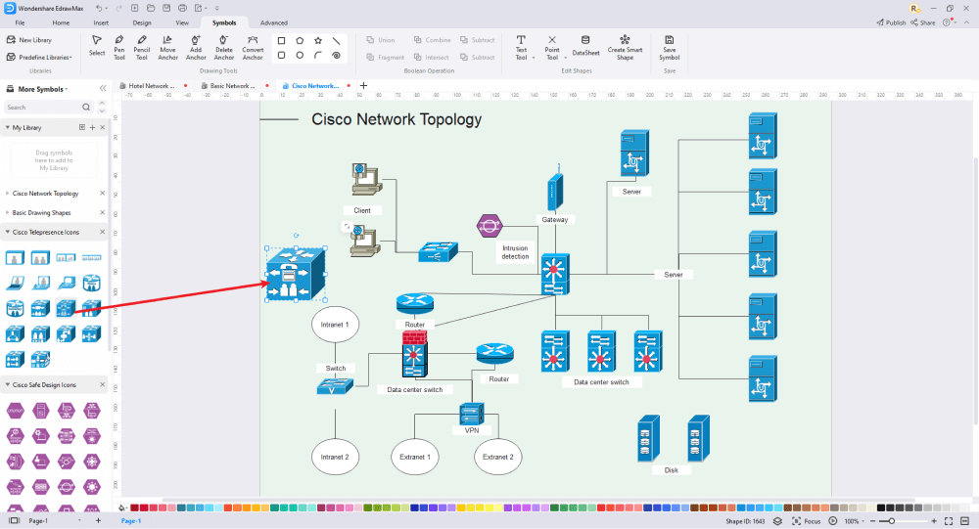This screenshot has width=979, height=529.
Task: Pick the arc drawing tool
Action: coord(318,56)
